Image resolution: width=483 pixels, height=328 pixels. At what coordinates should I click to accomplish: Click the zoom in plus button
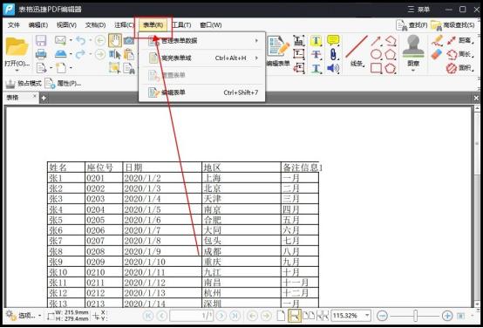447,316
